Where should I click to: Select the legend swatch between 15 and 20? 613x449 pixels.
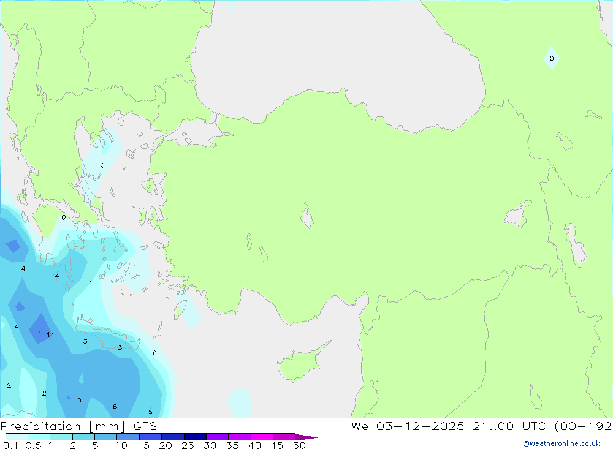pos(150,437)
